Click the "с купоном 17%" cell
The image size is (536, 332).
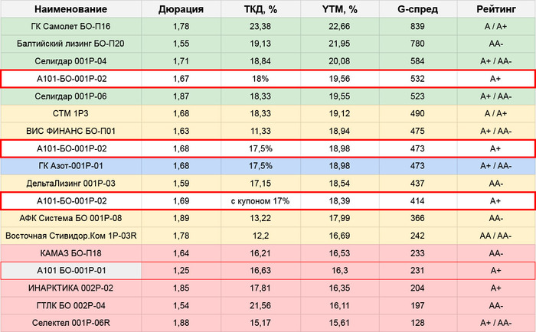click(x=260, y=200)
